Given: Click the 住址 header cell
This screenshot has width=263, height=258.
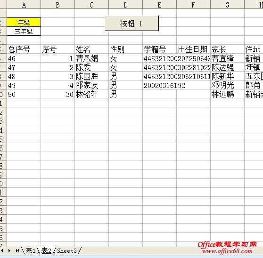Looking at the screenshot, I should (254, 49).
